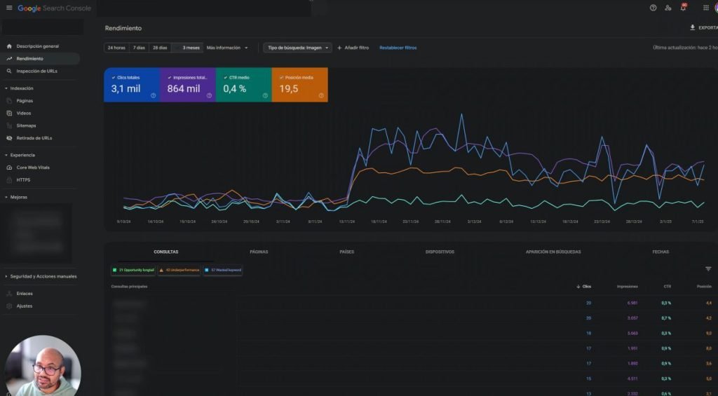Image resolution: width=718 pixels, height=396 pixels.
Task: Switch to the DISPOSITIVOS tab
Action: 440,252
